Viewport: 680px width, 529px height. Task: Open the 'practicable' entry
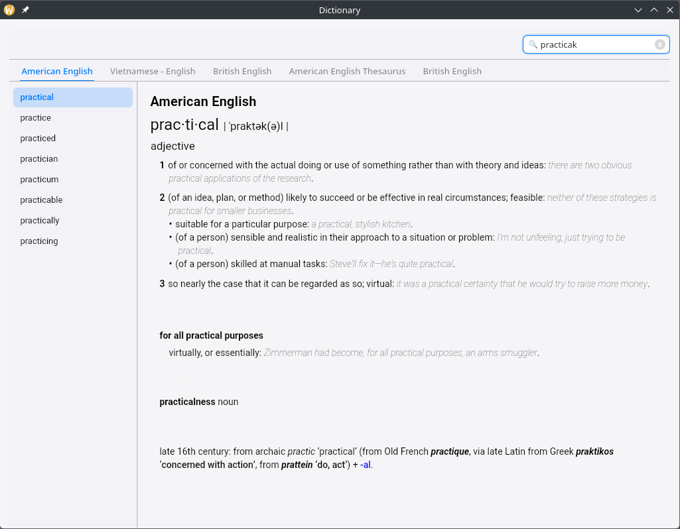click(41, 200)
